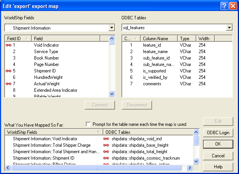Click the ODBC Login button
Viewport: 239px width, 174px height.
(218, 133)
